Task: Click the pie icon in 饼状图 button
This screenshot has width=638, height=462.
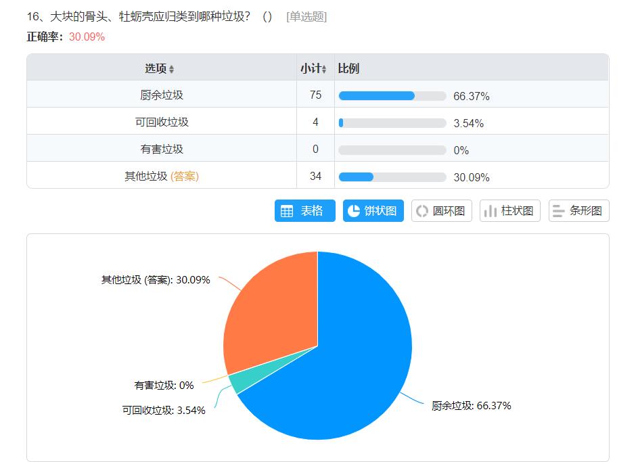Action: pyautogui.click(x=353, y=211)
